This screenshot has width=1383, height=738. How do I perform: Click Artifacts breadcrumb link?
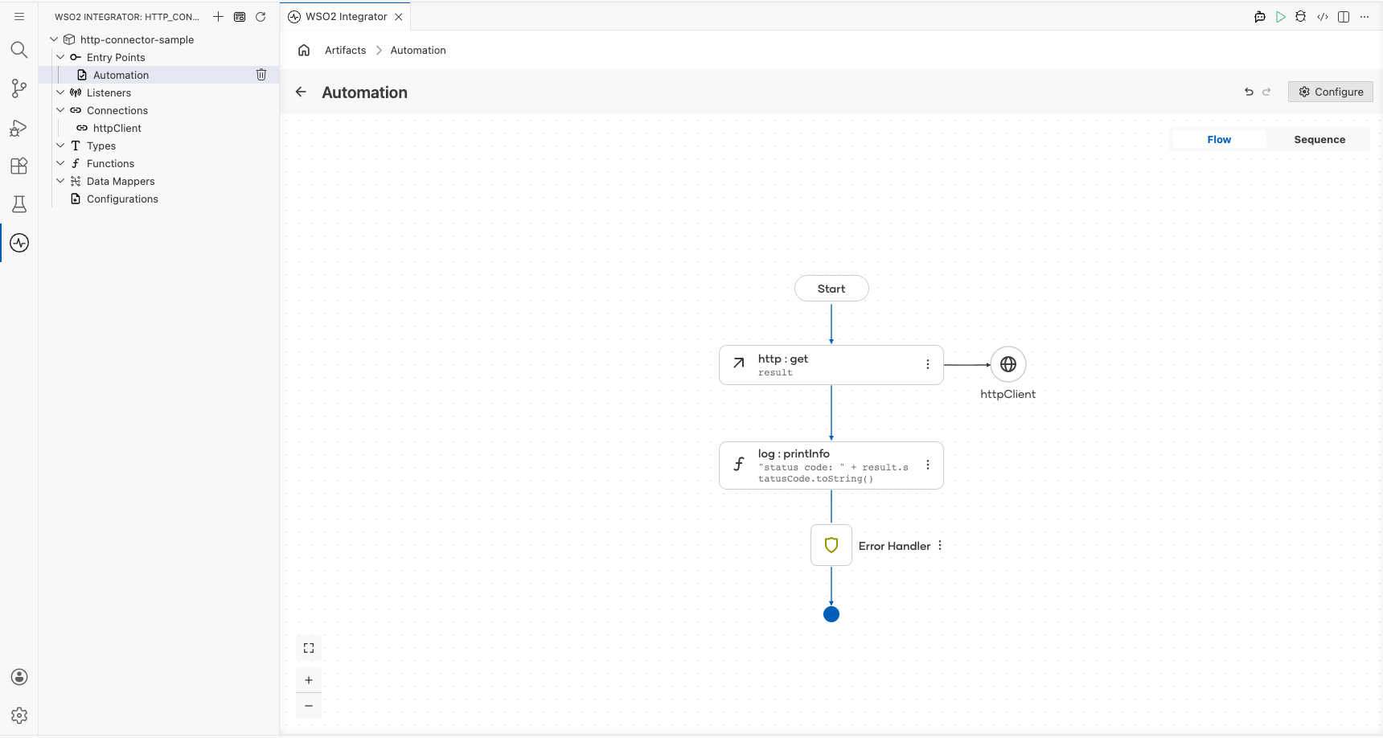346,50
